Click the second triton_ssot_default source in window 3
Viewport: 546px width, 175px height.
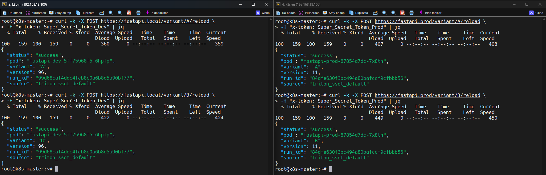click(x=65, y=158)
